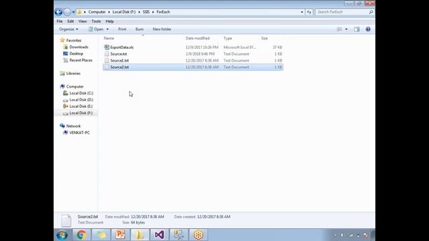Open PowerPoint from the taskbar

click(x=120, y=235)
